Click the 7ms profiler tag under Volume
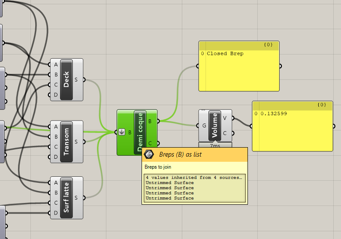341x239 pixels. (x=215, y=145)
